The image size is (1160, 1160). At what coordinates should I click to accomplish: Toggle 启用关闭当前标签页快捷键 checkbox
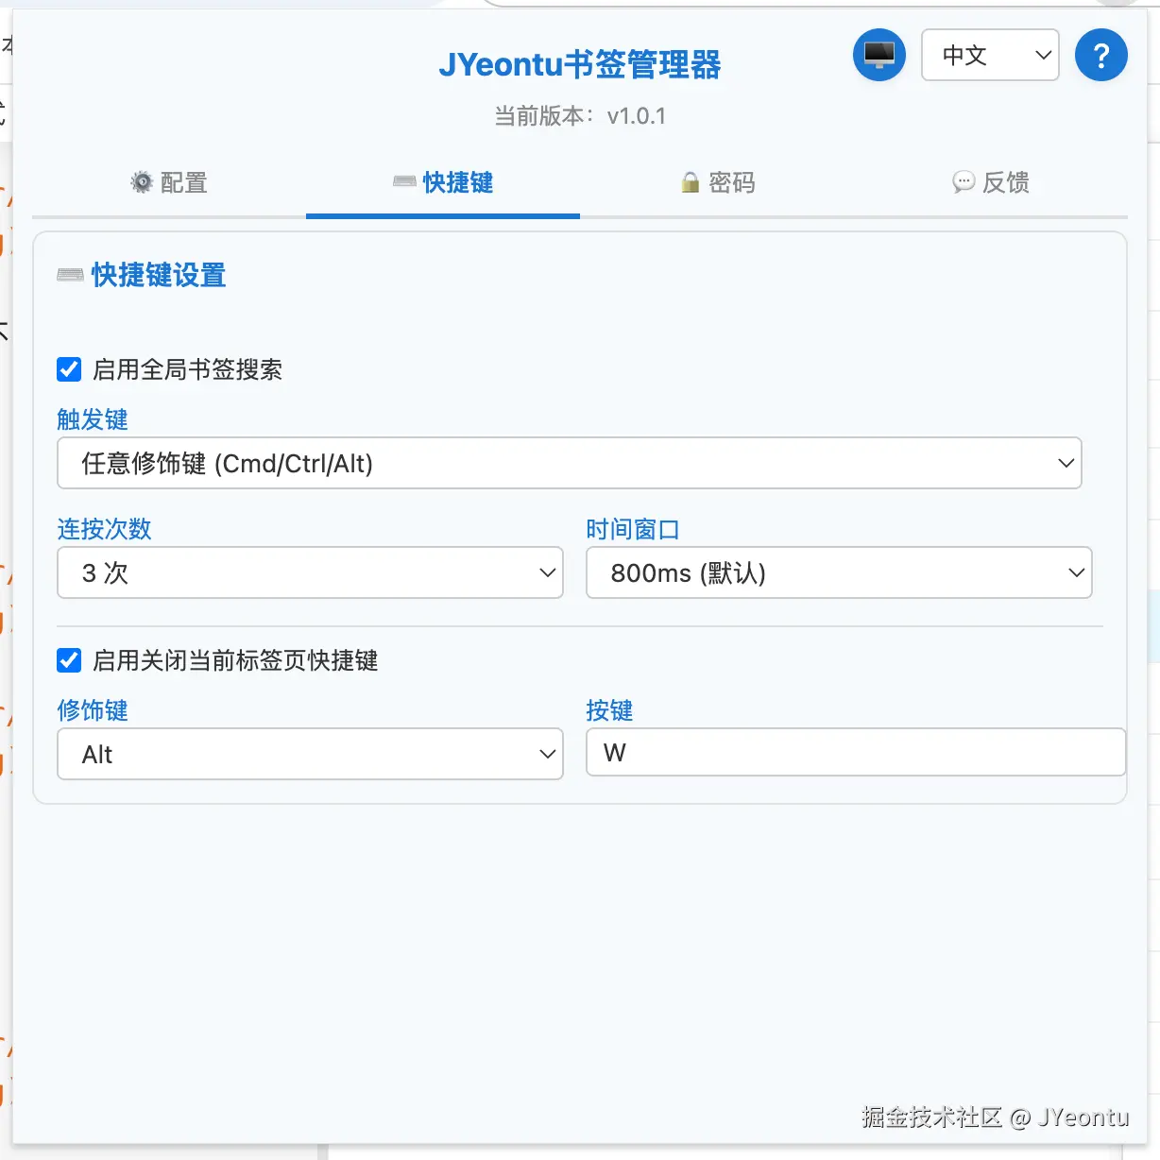(x=69, y=660)
